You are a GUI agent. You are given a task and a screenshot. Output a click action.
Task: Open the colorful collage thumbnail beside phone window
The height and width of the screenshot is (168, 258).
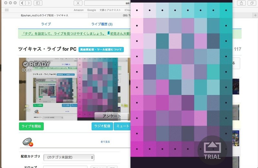[x=236, y=138]
